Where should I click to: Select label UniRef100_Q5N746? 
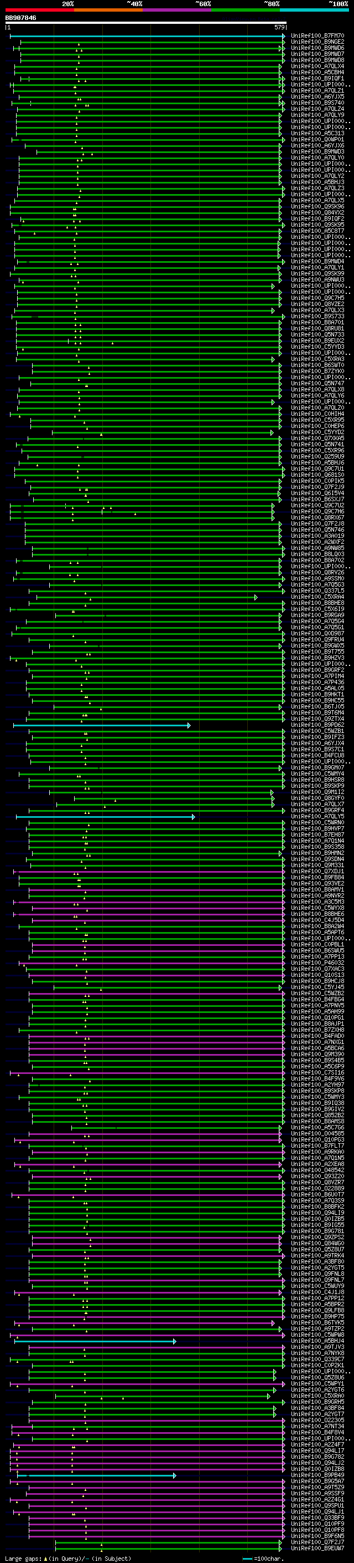[x=317, y=530]
